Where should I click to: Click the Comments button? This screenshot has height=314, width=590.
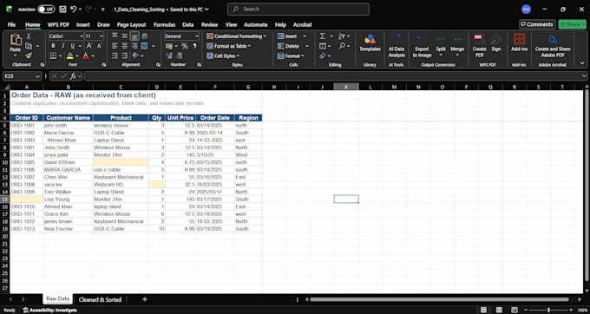537,24
